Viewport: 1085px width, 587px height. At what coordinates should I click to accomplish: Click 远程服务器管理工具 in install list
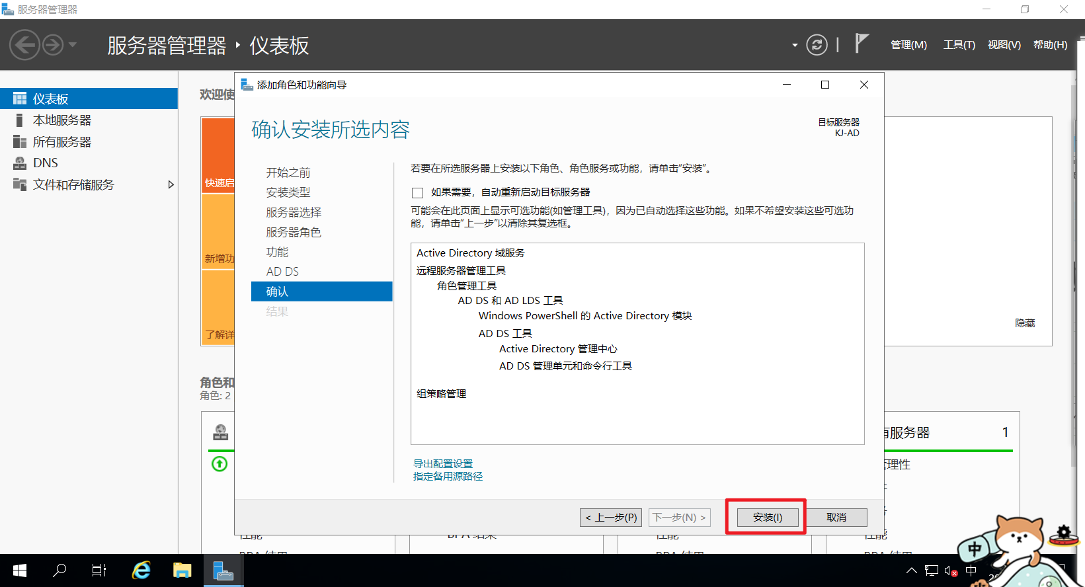coord(461,270)
